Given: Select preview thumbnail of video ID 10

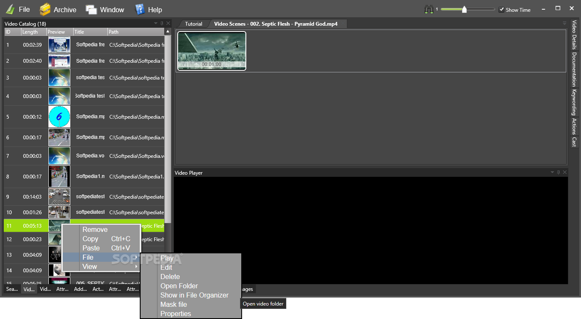Looking at the screenshot, I should coord(59,212).
